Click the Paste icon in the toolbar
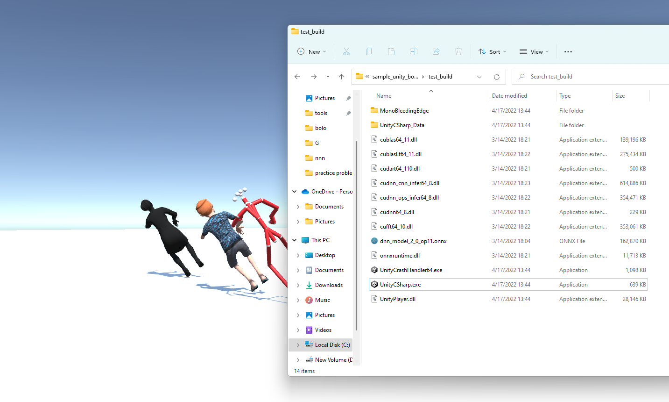Viewport: 669px width, 402px height. coord(391,51)
